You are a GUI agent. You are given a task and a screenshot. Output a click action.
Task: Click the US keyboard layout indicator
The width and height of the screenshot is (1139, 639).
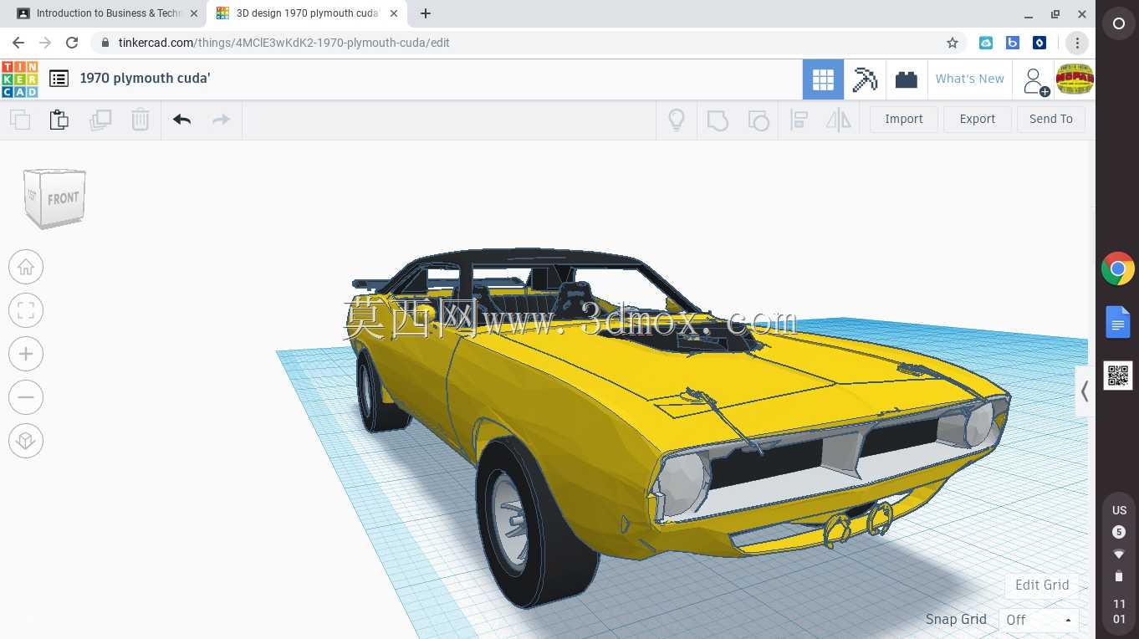(1119, 510)
